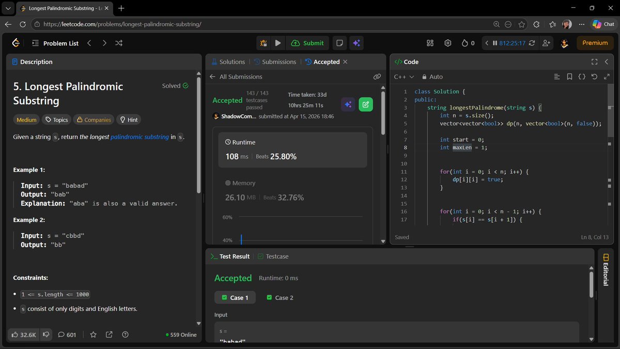Open the layout grid icon
620x349 pixels.
tap(430, 43)
